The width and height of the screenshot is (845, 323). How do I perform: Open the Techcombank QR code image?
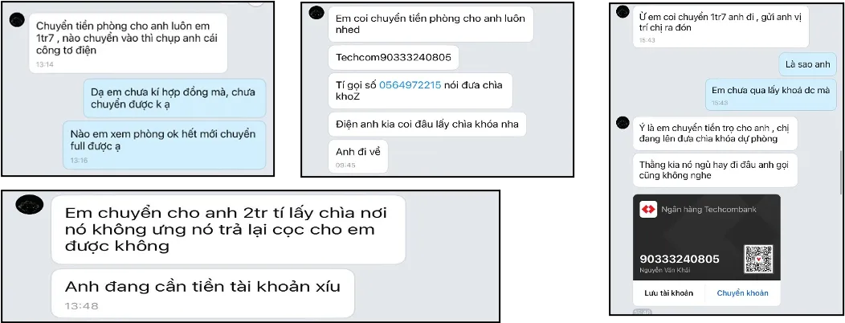point(758,260)
